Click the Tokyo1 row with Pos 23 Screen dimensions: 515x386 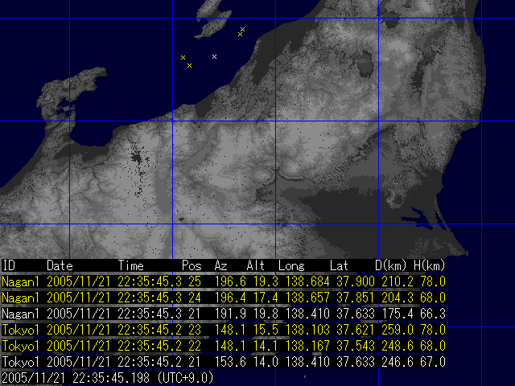pyautogui.click(x=224, y=330)
